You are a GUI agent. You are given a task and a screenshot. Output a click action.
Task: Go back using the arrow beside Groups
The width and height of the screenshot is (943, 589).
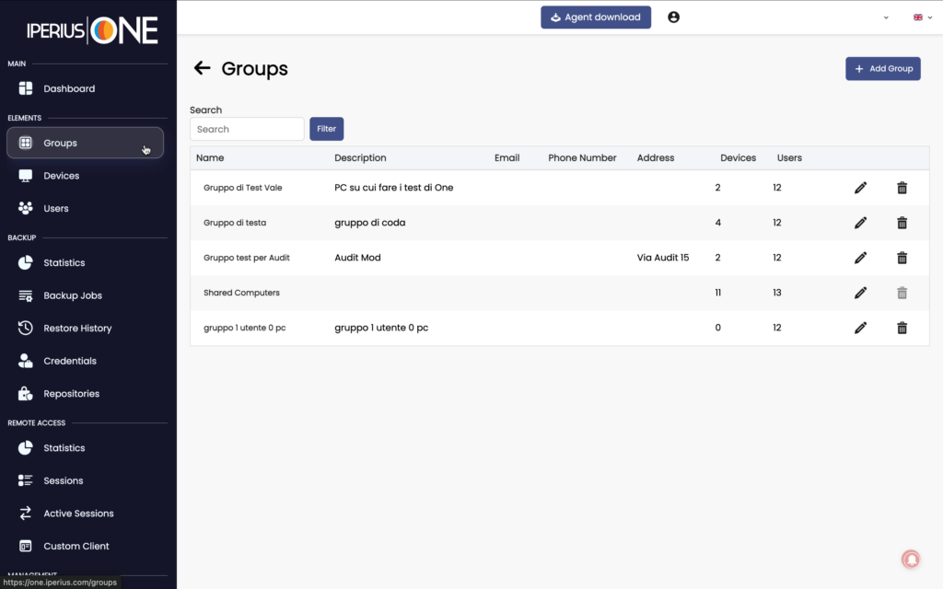coord(202,68)
